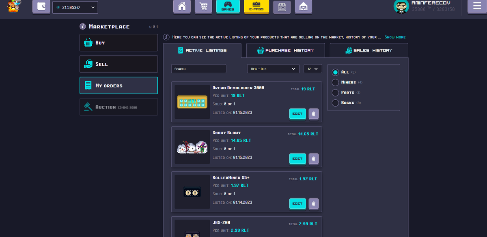This screenshot has height=237, width=487.
Task: Click the Marketplace info icon
Action: click(83, 26)
